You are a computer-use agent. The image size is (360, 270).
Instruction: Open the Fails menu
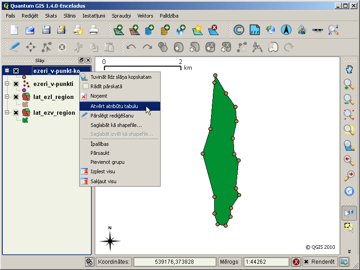10,16
